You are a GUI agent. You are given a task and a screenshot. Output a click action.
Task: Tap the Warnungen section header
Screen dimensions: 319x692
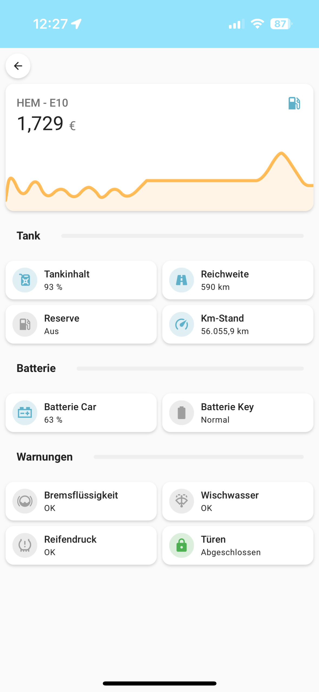point(45,457)
